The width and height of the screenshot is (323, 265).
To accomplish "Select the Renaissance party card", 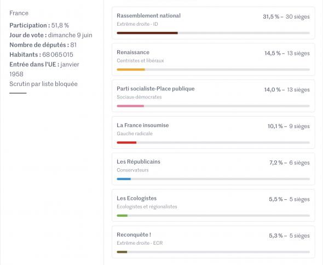I will click(213, 59).
